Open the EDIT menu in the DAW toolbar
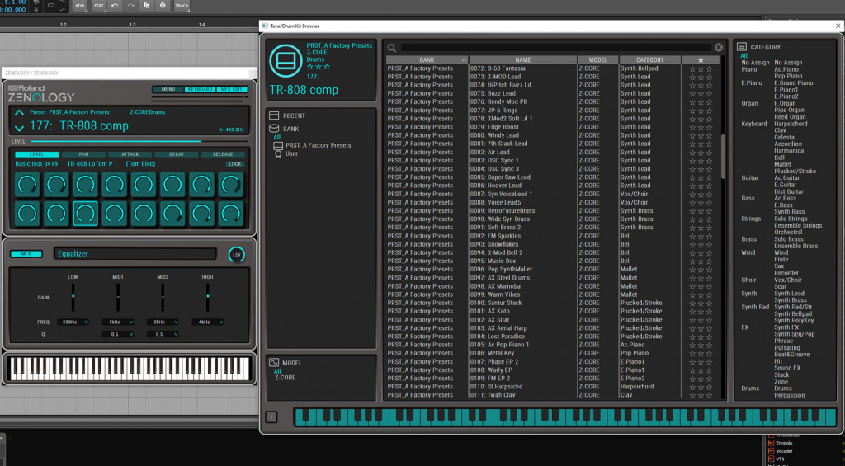The image size is (845, 466). pos(99,6)
